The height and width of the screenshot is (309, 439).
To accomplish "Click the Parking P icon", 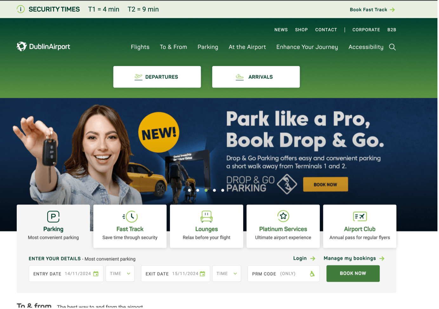I will click(53, 217).
